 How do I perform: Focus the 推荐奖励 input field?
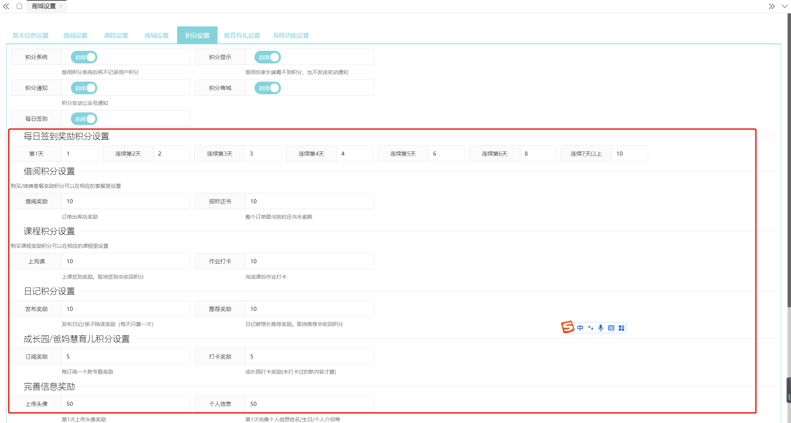click(310, 309)
